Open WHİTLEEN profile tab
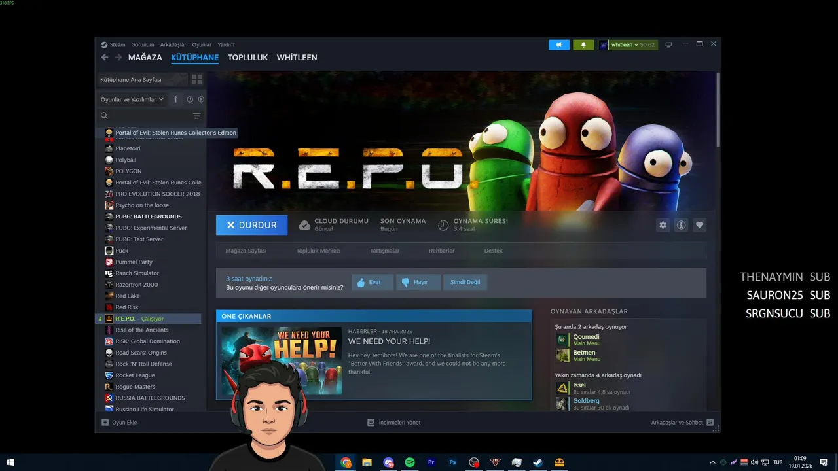The width and height of the screenshot is (838, 471). [297, 58]
